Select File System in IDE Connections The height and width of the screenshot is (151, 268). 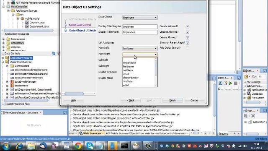click(x=258, y=98)
